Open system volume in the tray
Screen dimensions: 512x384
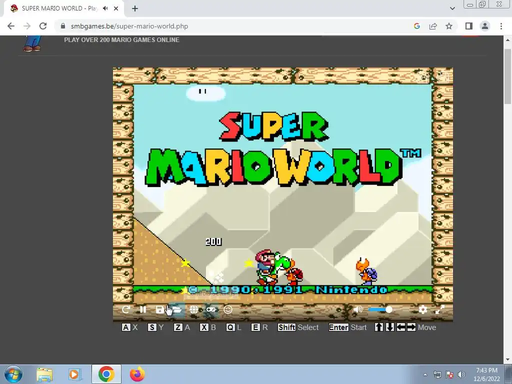[x=461, y=374]
